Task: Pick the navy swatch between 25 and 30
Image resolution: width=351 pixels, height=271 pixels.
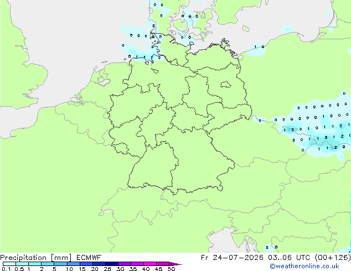Action: (x=112, y=264)
